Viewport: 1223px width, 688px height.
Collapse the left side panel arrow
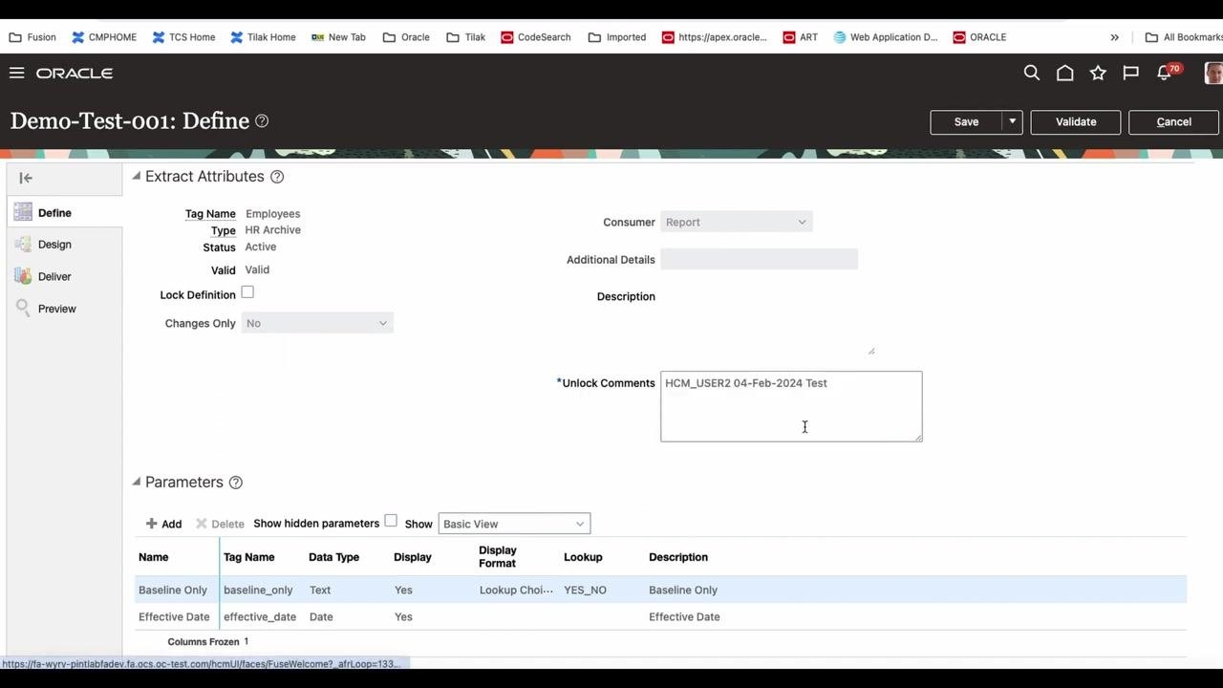[x=26, y=178]
